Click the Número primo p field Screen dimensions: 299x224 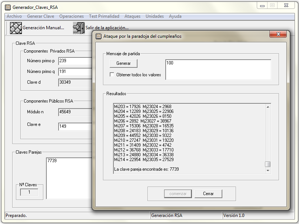tap(75, 61)
